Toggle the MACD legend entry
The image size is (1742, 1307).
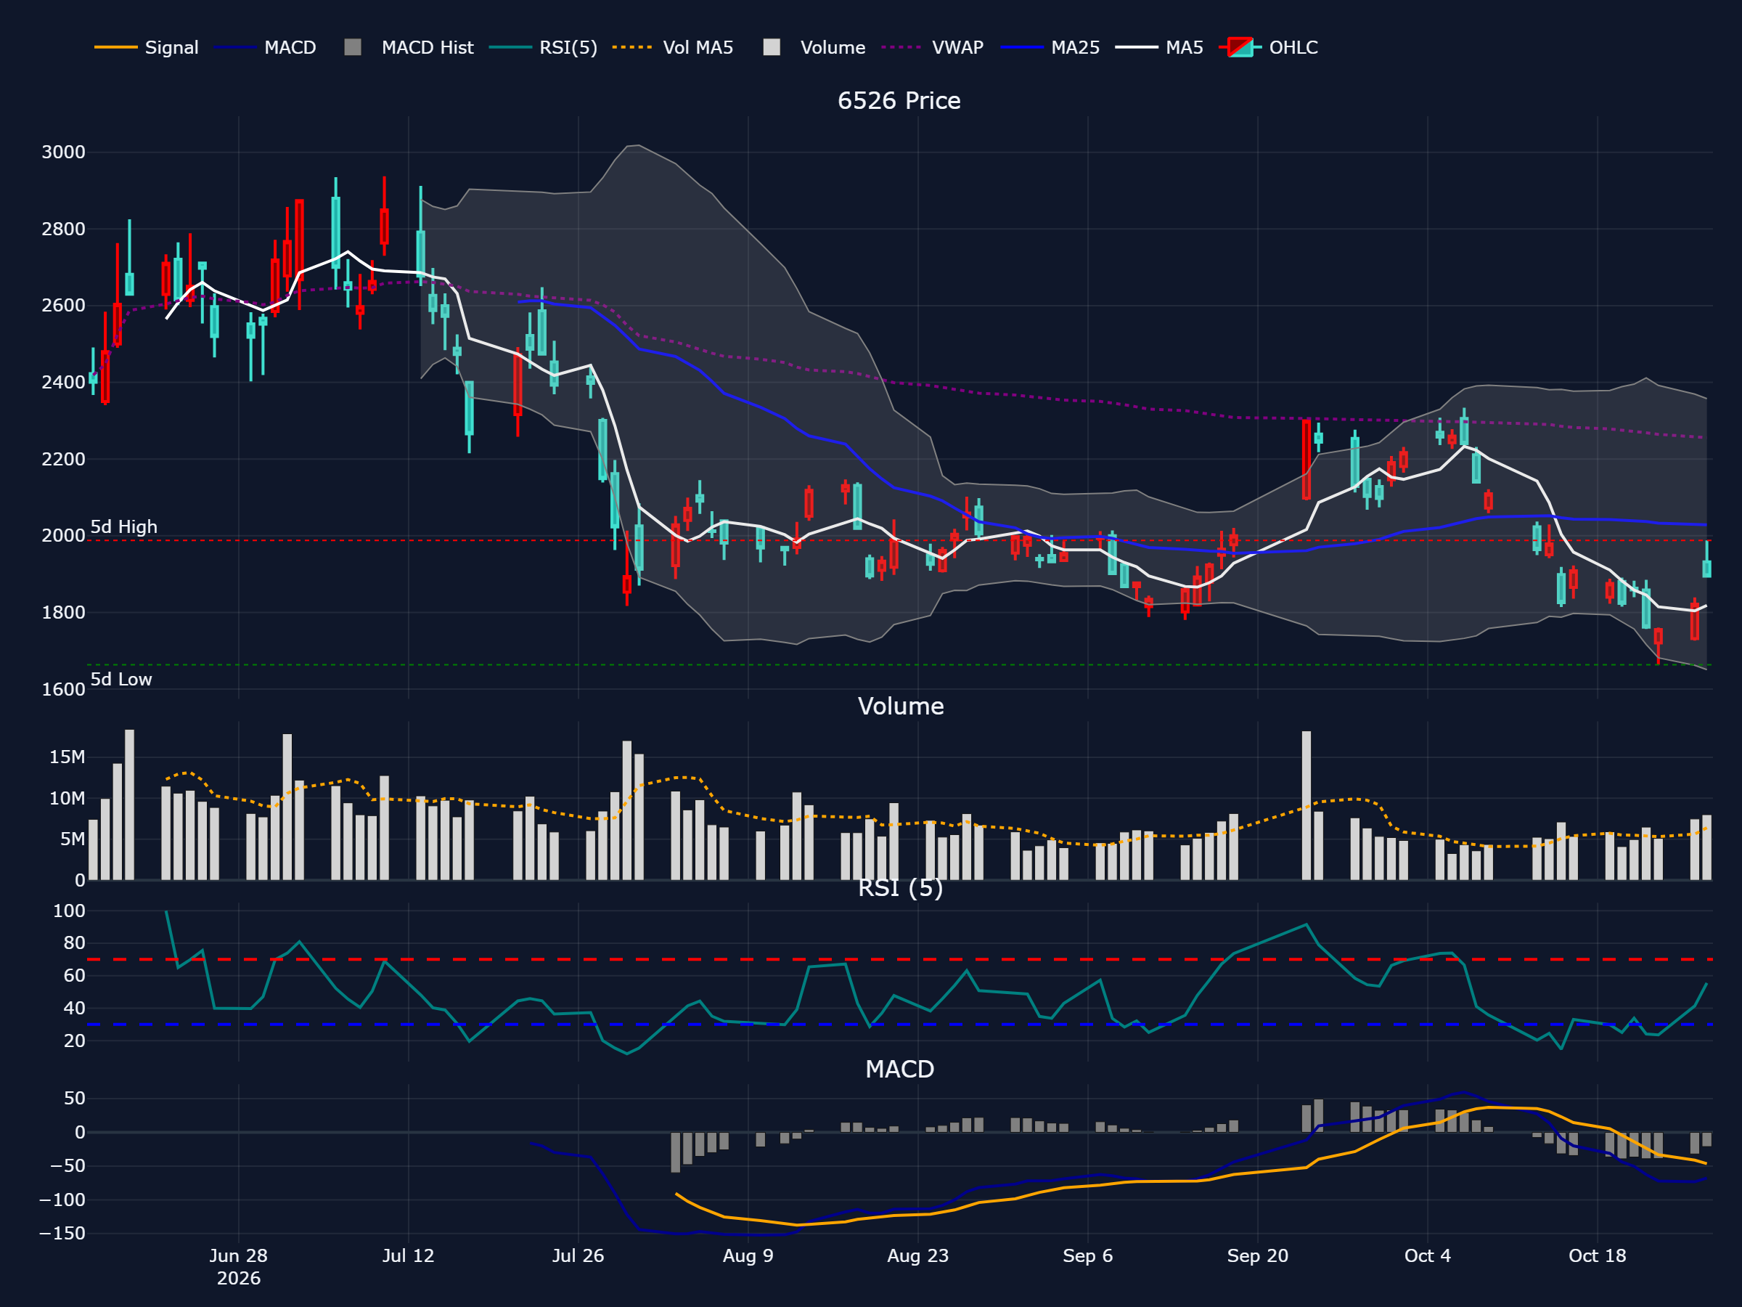(265, 47)
